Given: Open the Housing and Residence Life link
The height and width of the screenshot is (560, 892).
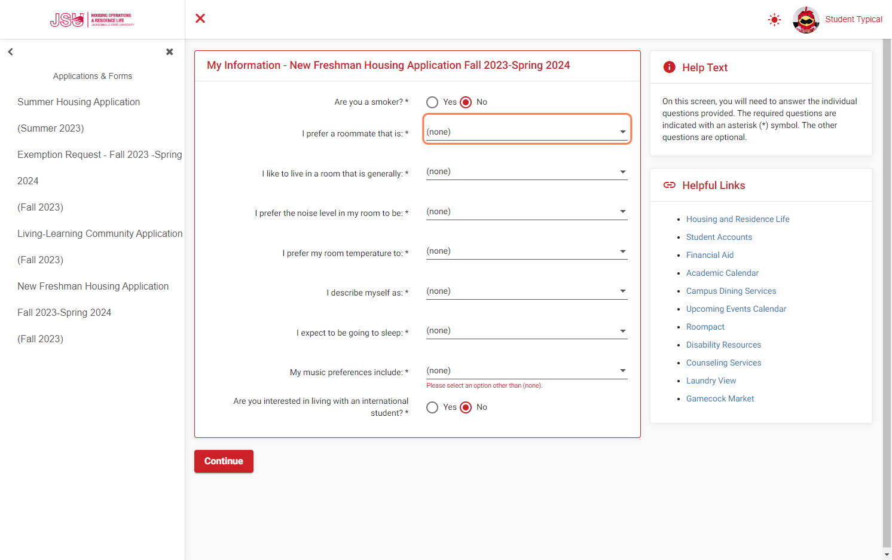Looking at the screenshot, I should tap(738, 219).
